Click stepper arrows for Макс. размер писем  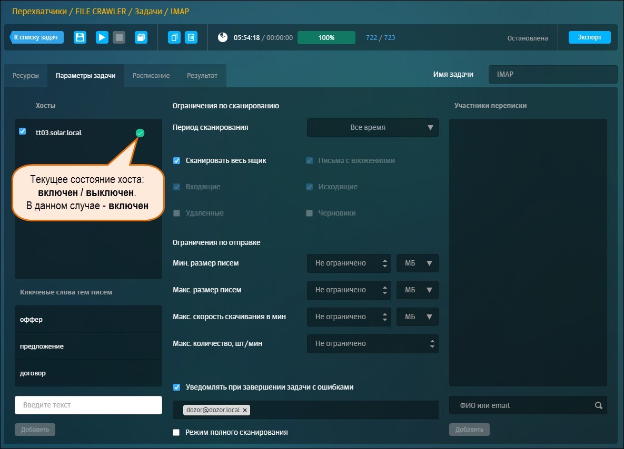tap(385, 290)
